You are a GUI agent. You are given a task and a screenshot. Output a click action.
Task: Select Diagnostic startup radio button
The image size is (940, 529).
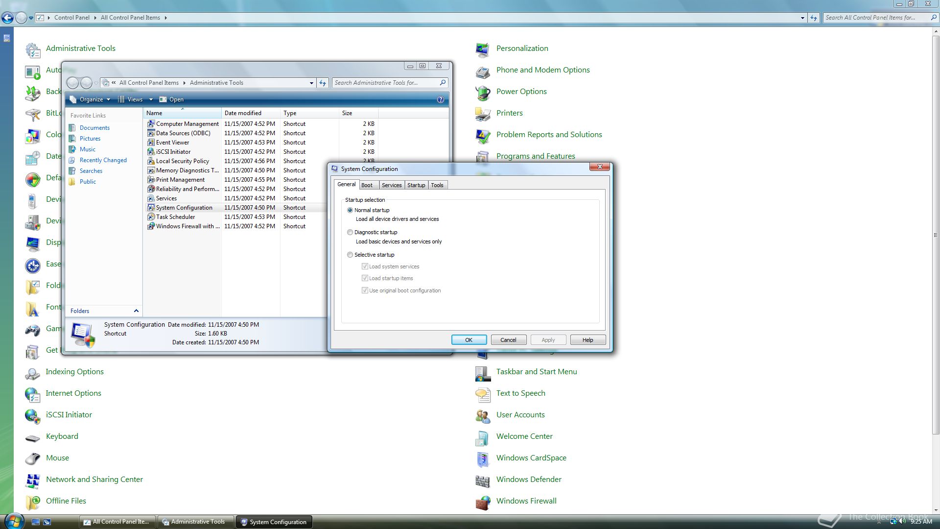(350, 232)
